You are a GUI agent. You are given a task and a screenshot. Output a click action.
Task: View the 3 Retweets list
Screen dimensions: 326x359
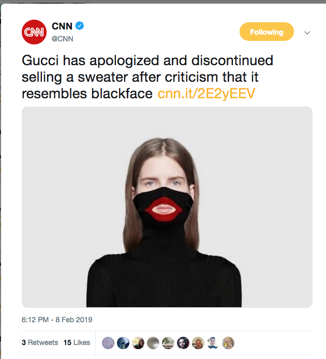coord(39,342)
